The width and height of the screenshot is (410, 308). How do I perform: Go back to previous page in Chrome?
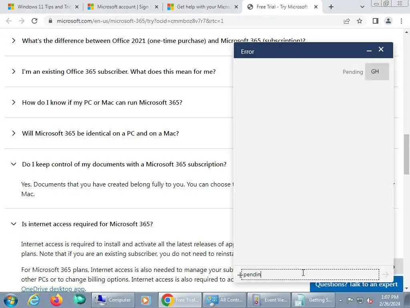(x=9, y=21)
